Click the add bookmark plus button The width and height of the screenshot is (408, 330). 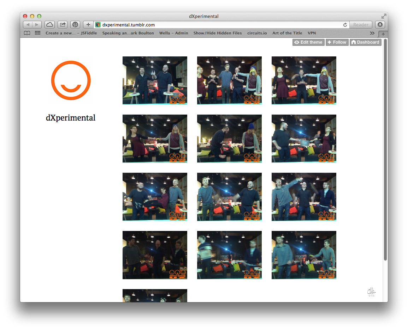pyautogui.click(x=88, y=25)
